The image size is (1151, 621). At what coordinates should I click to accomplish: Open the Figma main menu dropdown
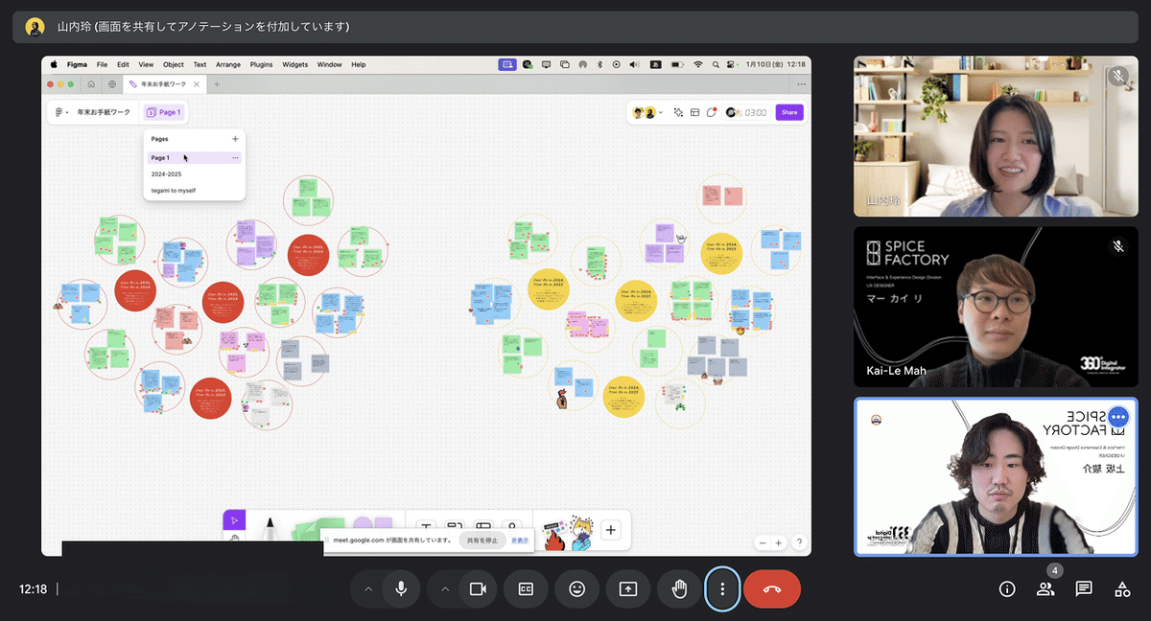tap(61, 112)
